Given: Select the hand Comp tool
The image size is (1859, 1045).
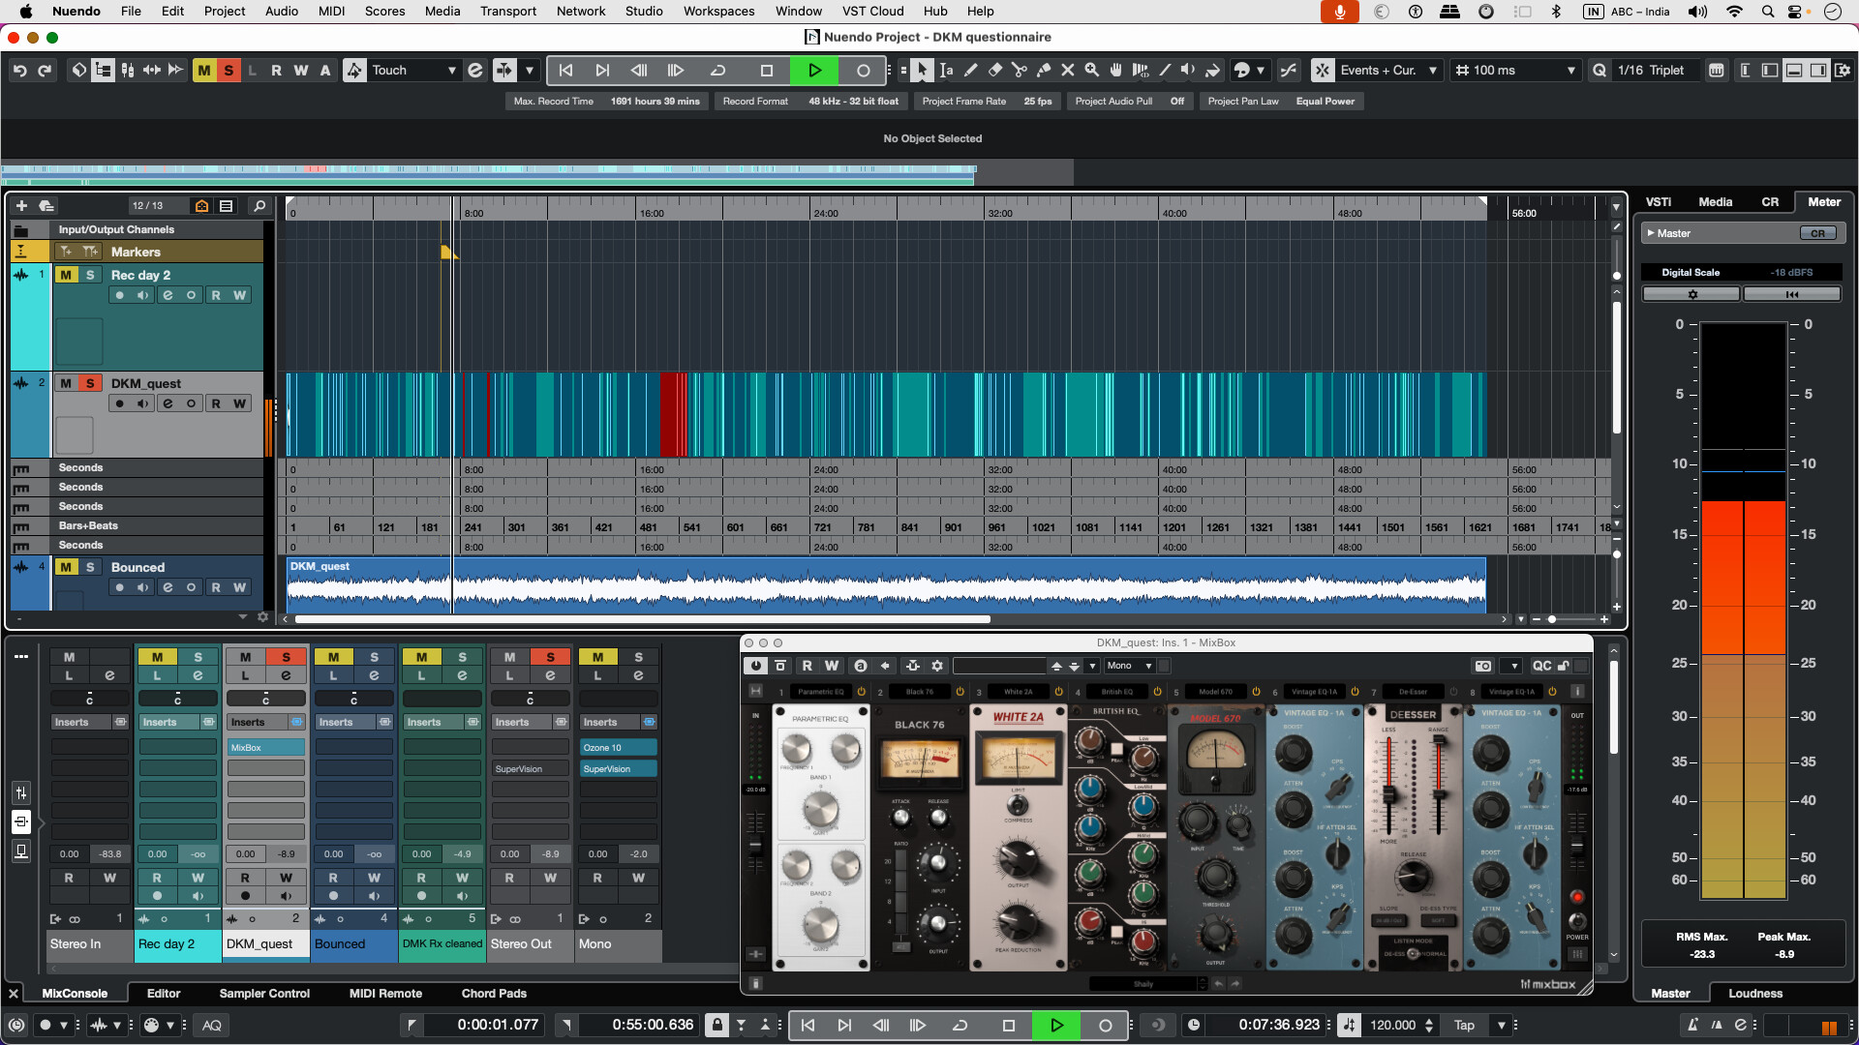Looking at the screenshot, I should [1115, 70].
